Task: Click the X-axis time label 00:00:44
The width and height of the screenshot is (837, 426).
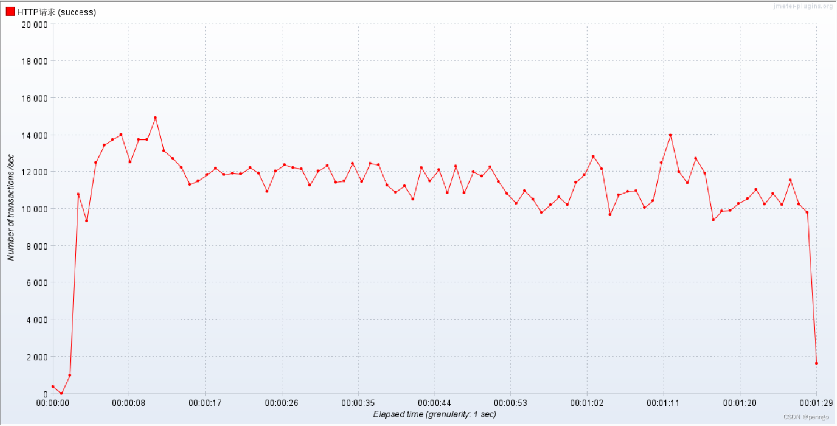Action: (434, 402)
